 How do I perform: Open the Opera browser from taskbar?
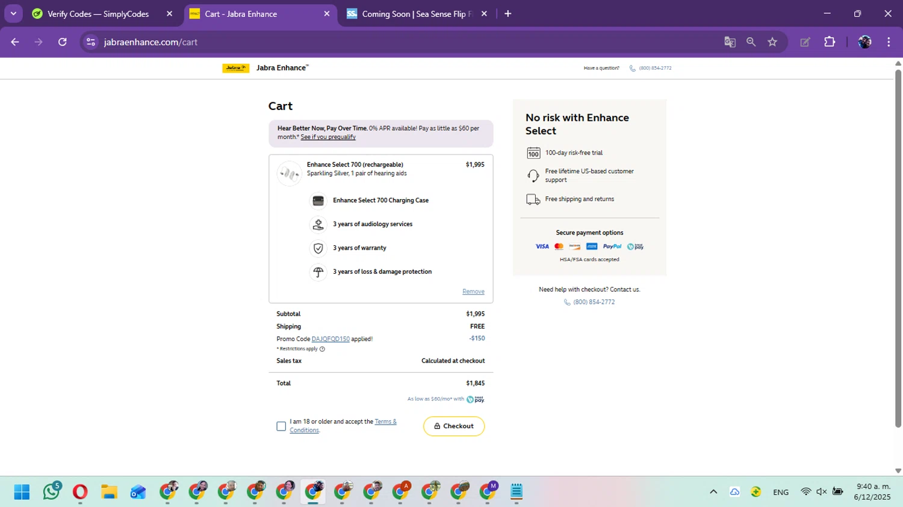80,492
